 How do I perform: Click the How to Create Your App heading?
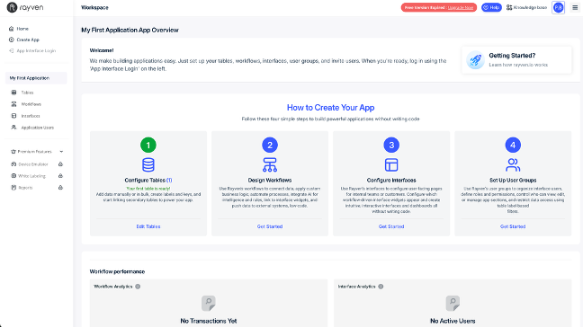330,108
